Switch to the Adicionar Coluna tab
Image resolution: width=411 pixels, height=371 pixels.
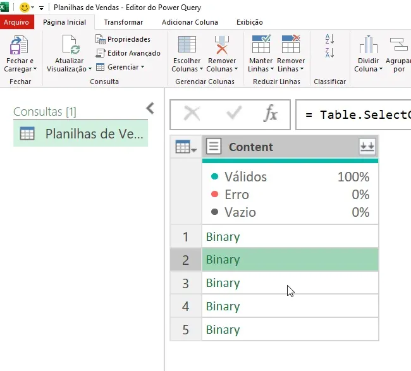pos(190,22)
